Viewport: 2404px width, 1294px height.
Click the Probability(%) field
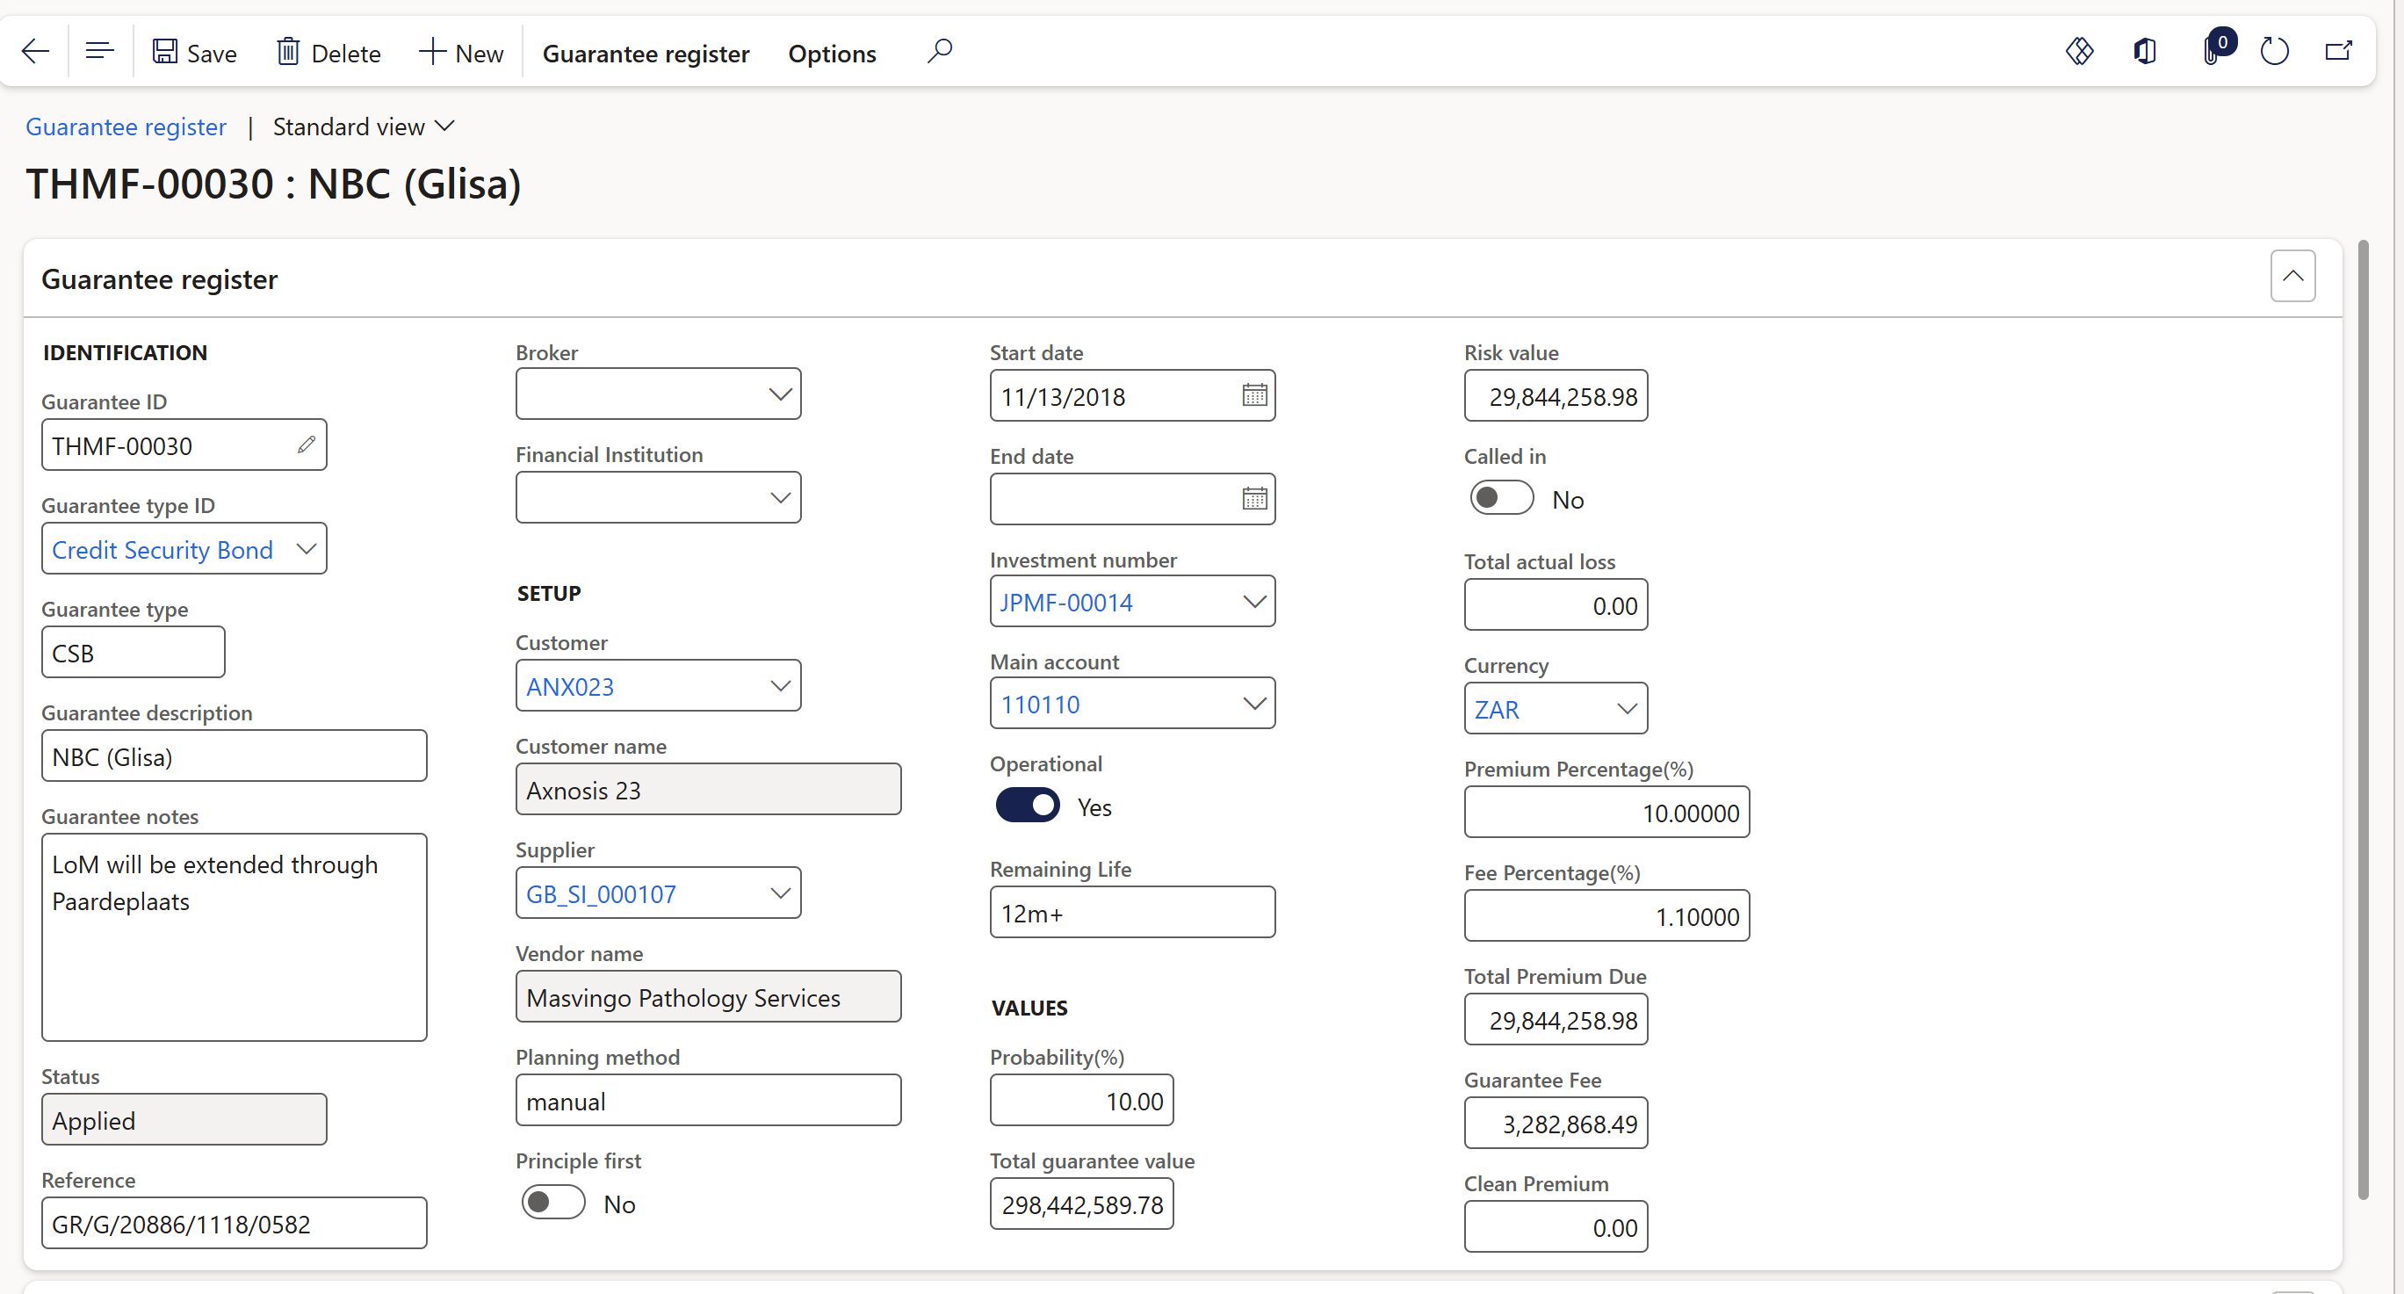(1081, 1101)
